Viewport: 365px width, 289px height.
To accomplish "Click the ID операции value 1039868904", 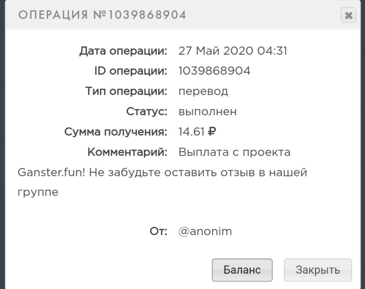I will pyautogui.click(x=214, y=71).
